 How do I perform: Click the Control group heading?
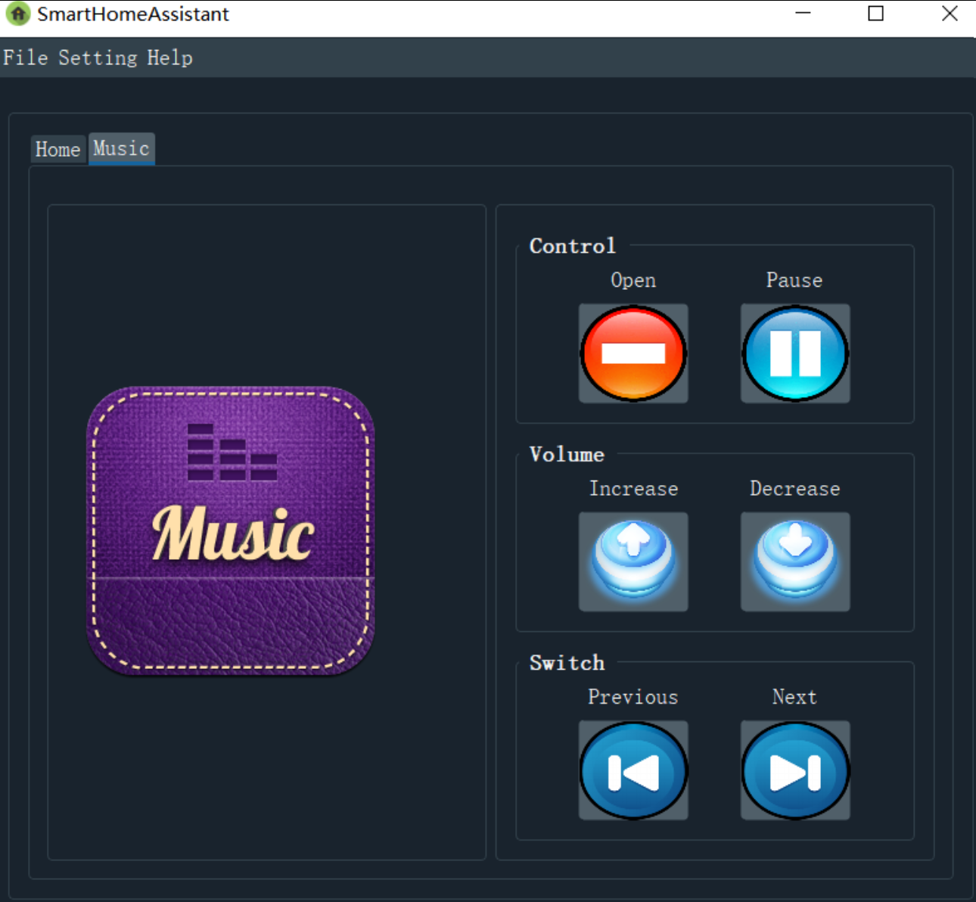click(573, 246)
